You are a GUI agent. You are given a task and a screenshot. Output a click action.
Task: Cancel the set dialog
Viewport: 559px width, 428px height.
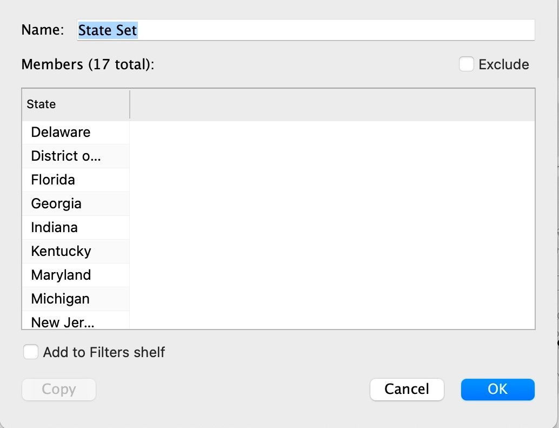407,389
